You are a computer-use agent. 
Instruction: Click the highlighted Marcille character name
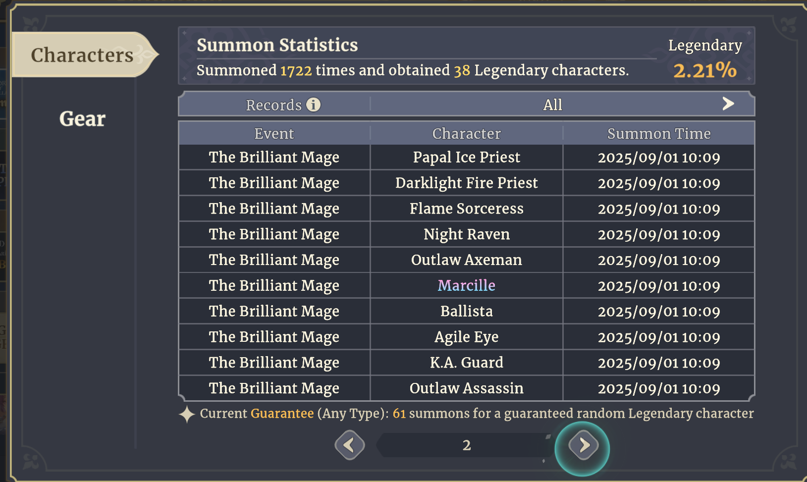click(466, 285)
